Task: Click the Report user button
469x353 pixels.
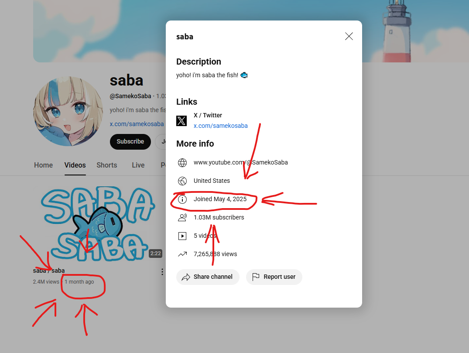Action: click(274, 277)
